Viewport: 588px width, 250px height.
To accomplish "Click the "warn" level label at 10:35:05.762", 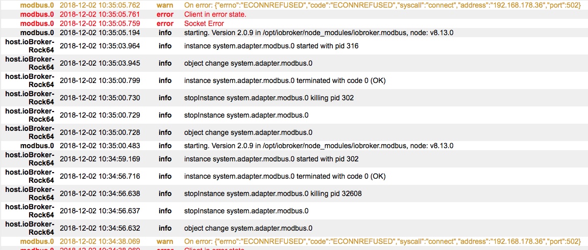I will pos(165,5).
